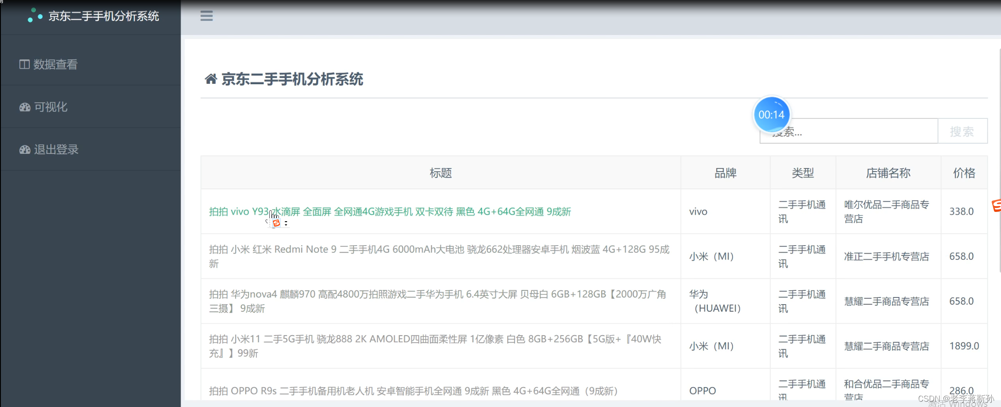Screen dimensions: 1001x407
Task: Open the vivo Y93 水滴屏 listing link
Action: point(390,211)
